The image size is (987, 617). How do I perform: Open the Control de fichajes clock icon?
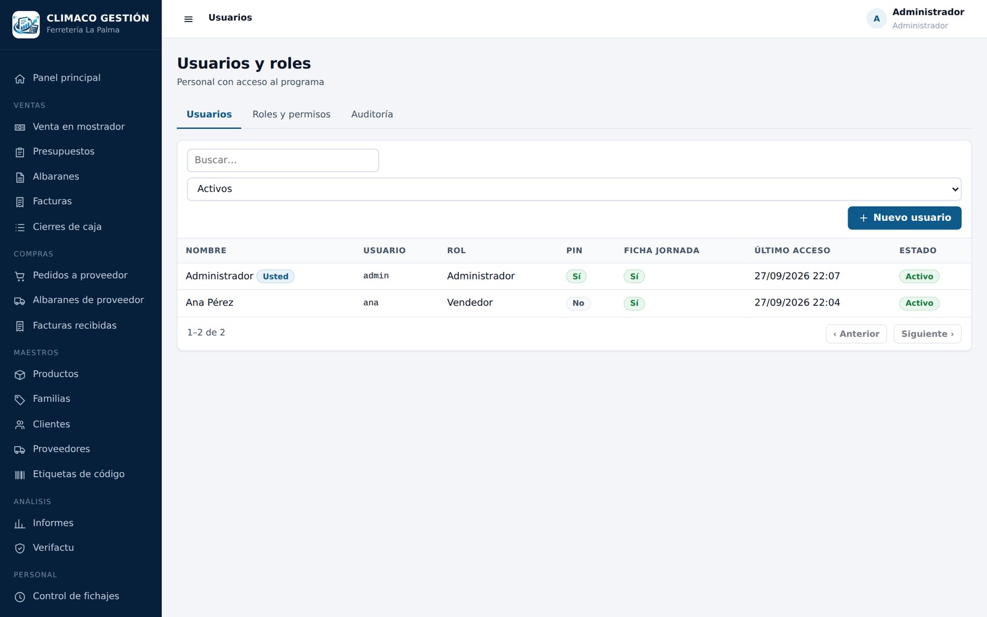click(20, 597)
